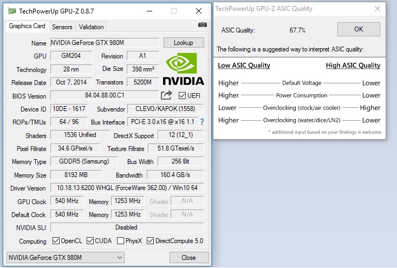Click OK in the ASIC Quality dialog
The height and width of the screenshot is (268, 397).
click(x=359, y=29)
